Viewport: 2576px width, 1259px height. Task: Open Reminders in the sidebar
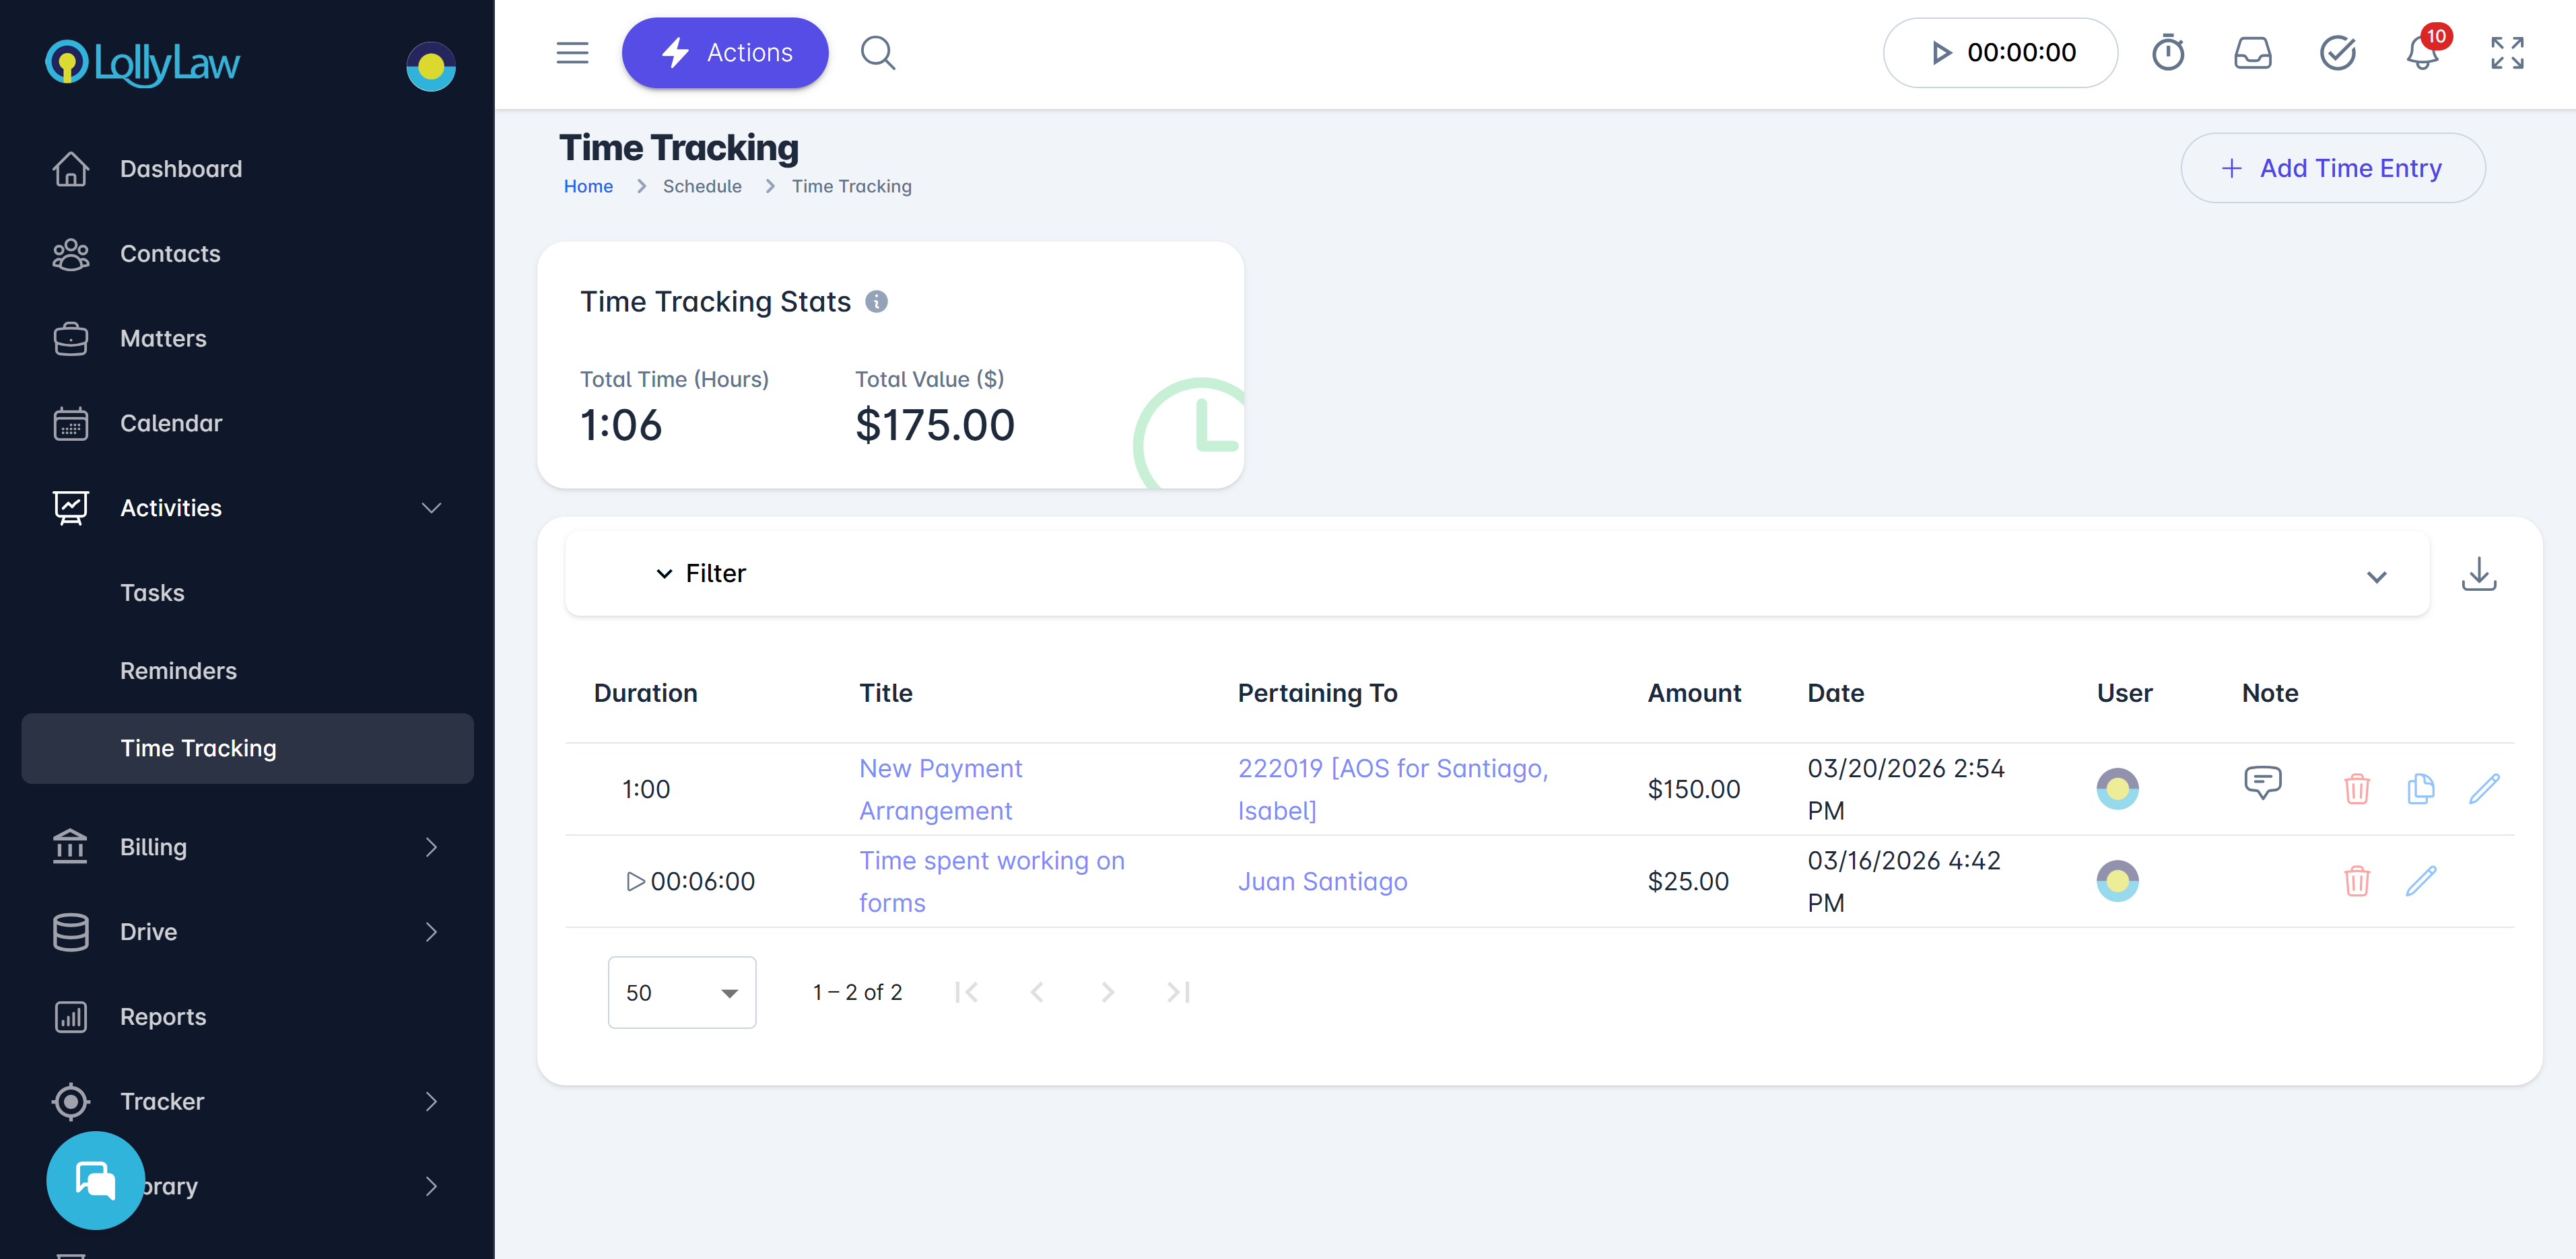point(178,670)
